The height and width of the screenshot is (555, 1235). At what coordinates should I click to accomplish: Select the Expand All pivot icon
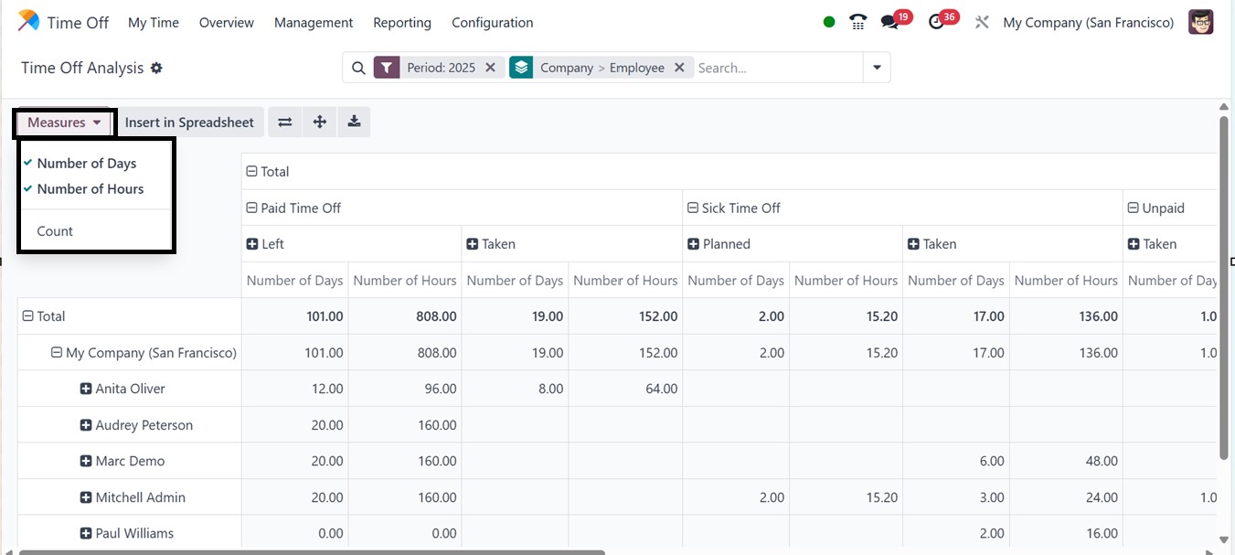[x=319, y=122]
